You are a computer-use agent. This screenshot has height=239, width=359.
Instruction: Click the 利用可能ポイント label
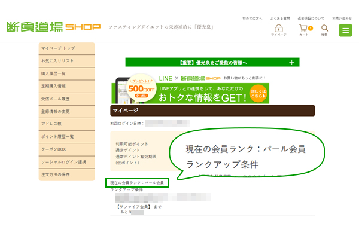point(132,144)
